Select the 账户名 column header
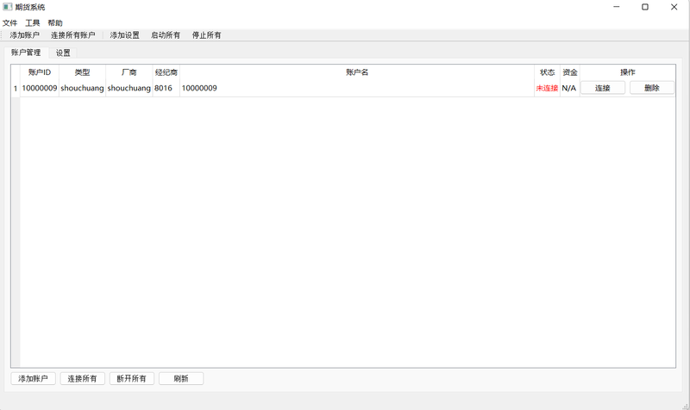This screenshot has width=690, height=410. [357, 72]
